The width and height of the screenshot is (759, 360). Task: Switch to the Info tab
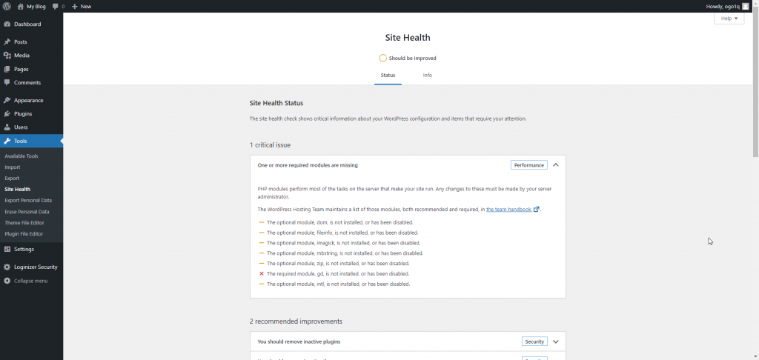(x=428, y=76)
